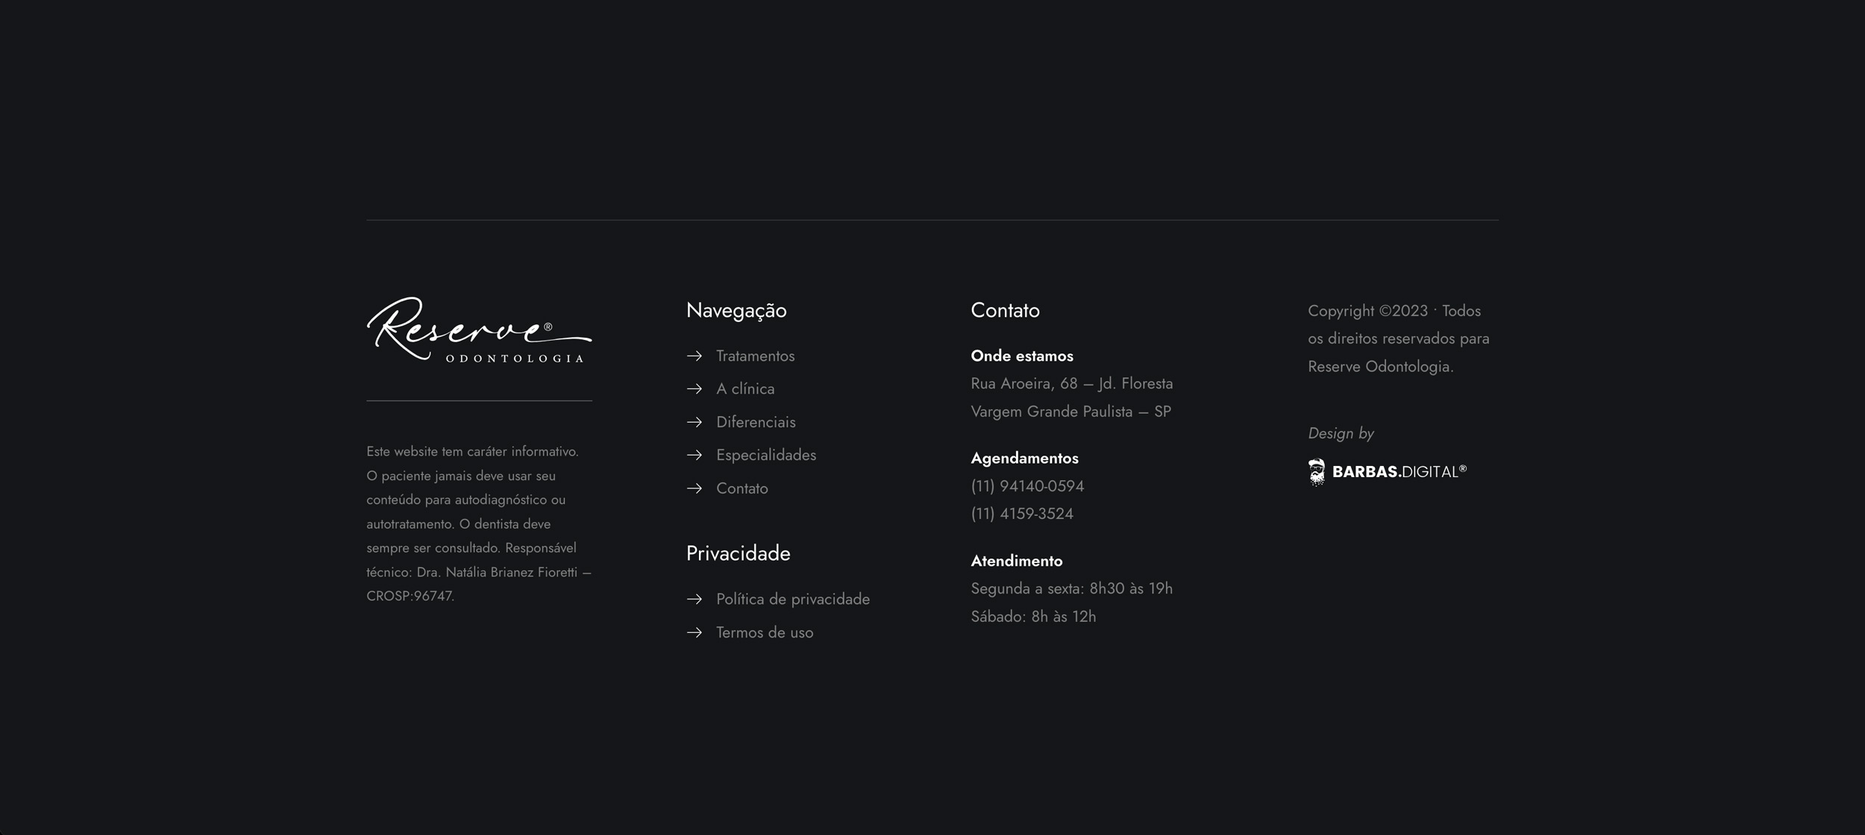Click the arrow icon beside Diferenciais
The width and height of the screenshot is (1865, 835).
[x=695, y=422]
